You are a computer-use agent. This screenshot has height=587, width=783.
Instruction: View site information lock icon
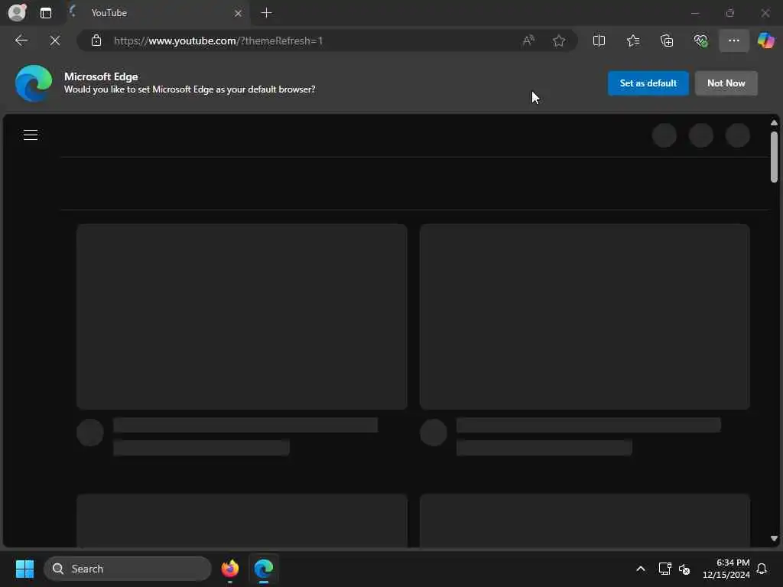(x=96, y=41)
